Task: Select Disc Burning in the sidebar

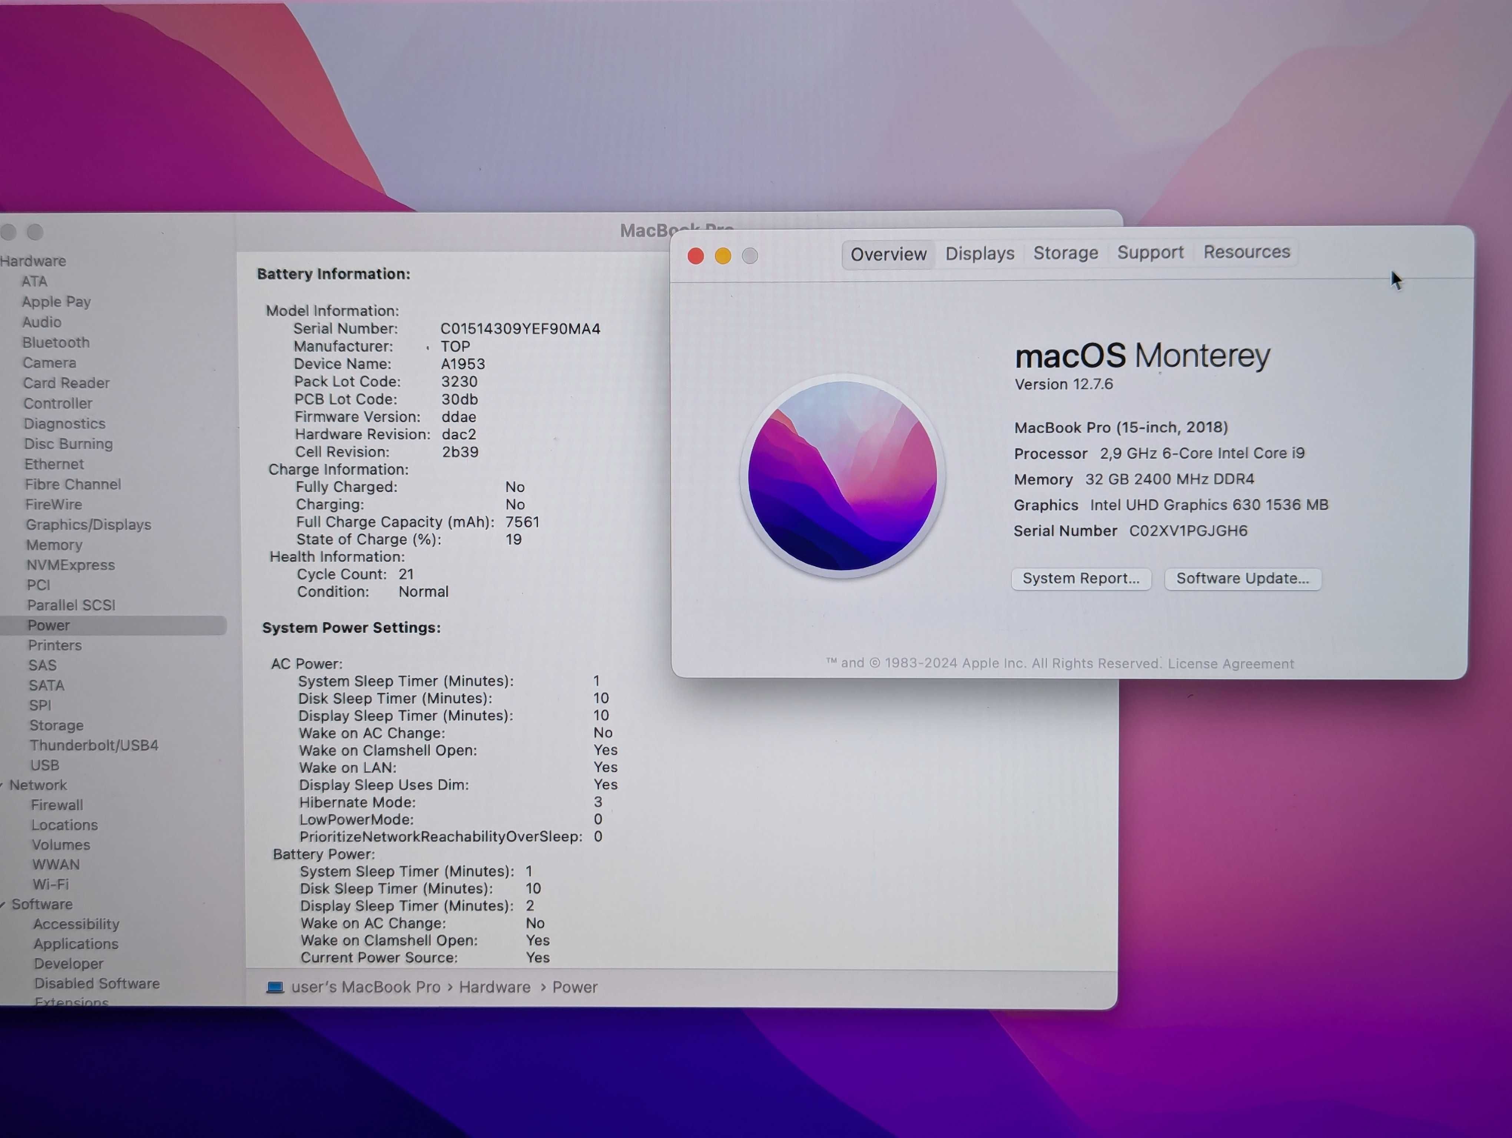Action: 68,444
